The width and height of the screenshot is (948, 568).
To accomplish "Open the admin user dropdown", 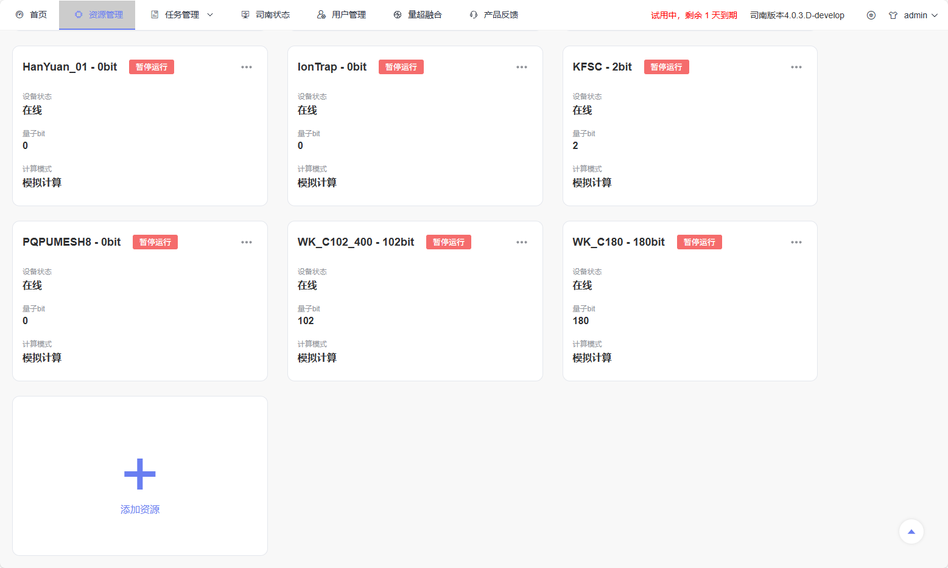I will coord(913,15).
